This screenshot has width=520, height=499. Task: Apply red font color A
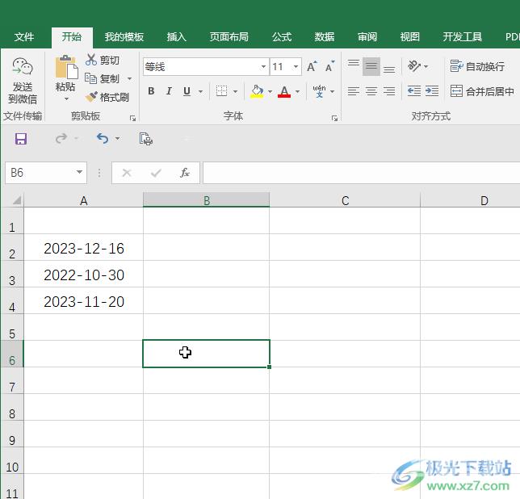(284, 91)
